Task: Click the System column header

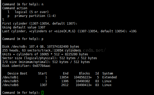Action: click(x=108, y=73)
